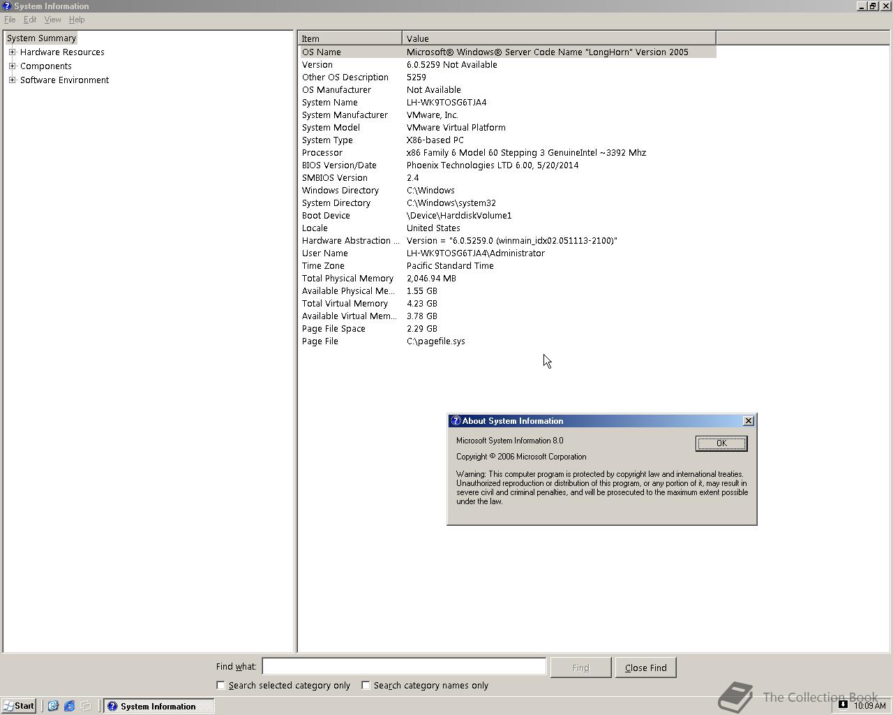Screen dimensions: 893x715
Task: Select the Boot Device row
Action: click(x=508, y=215)
